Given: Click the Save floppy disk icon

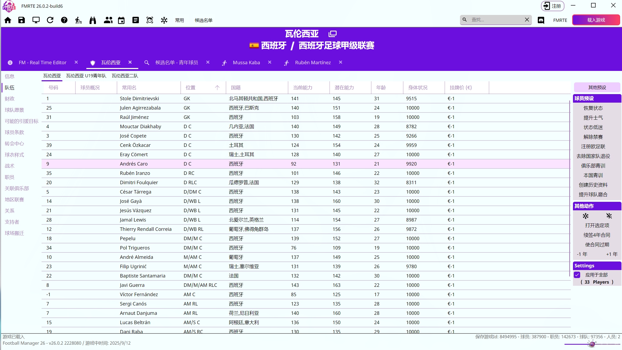Looking at the screenshot, I should point(22,20).
